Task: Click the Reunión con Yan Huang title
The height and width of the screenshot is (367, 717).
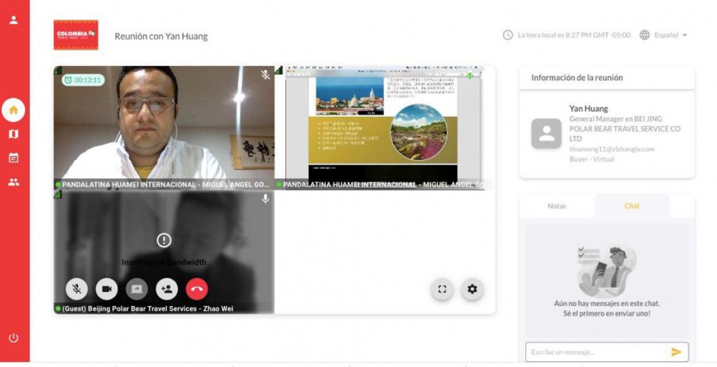Action: [161, 36]
